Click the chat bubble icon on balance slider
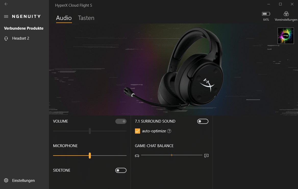 (x=206, y=156)
